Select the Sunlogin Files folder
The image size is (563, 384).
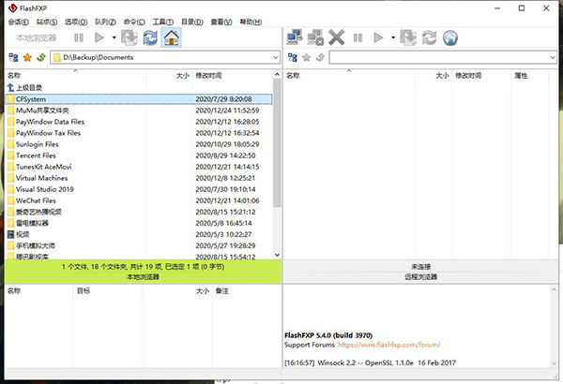point(139,144)
